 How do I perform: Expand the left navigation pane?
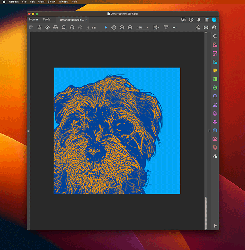pos(28,131)
